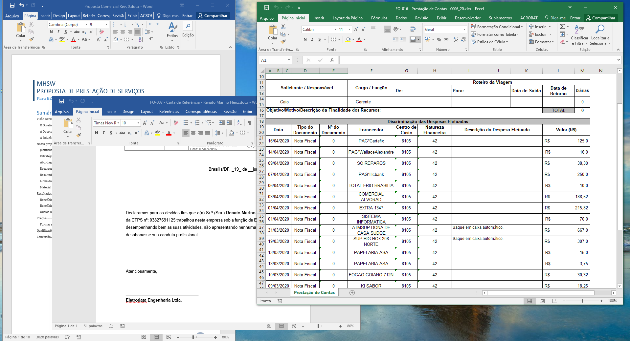The width and height of the screenshot is (630, 341).
Task: Open the Fórmulas tab in Excel
Action: [x=379, y=18]
